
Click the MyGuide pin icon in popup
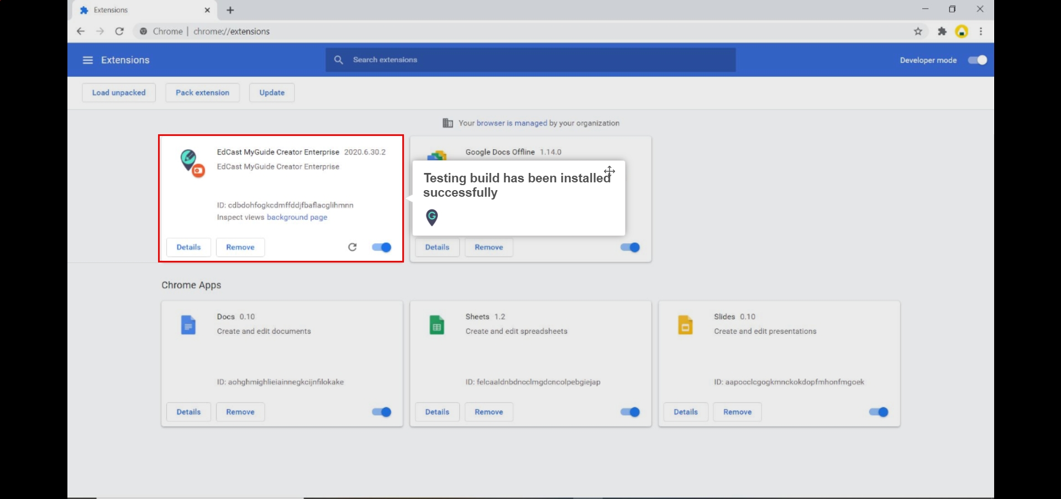coord(432,217)
